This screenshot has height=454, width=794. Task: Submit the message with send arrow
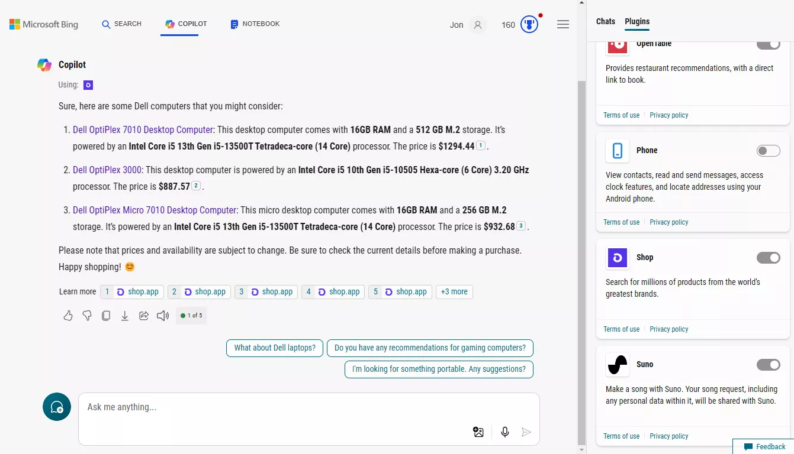(526, 432)
